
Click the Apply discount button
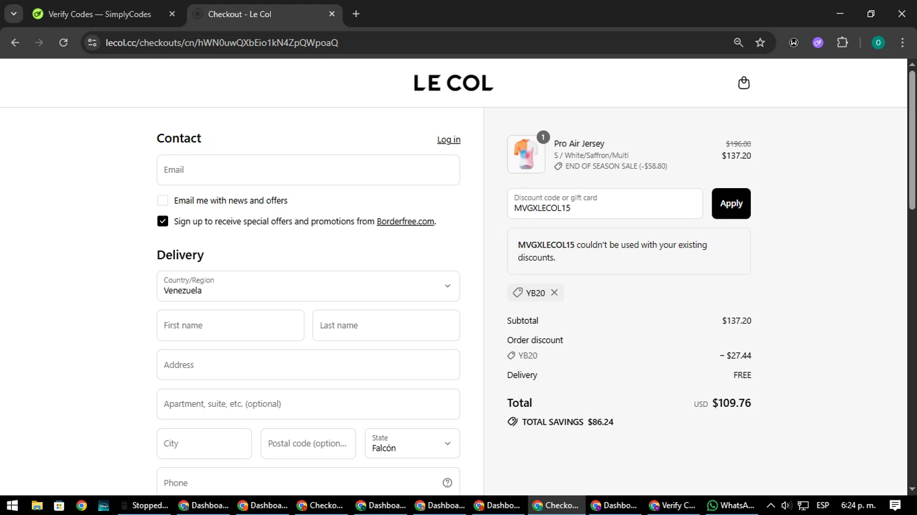(x=731, y=203)
